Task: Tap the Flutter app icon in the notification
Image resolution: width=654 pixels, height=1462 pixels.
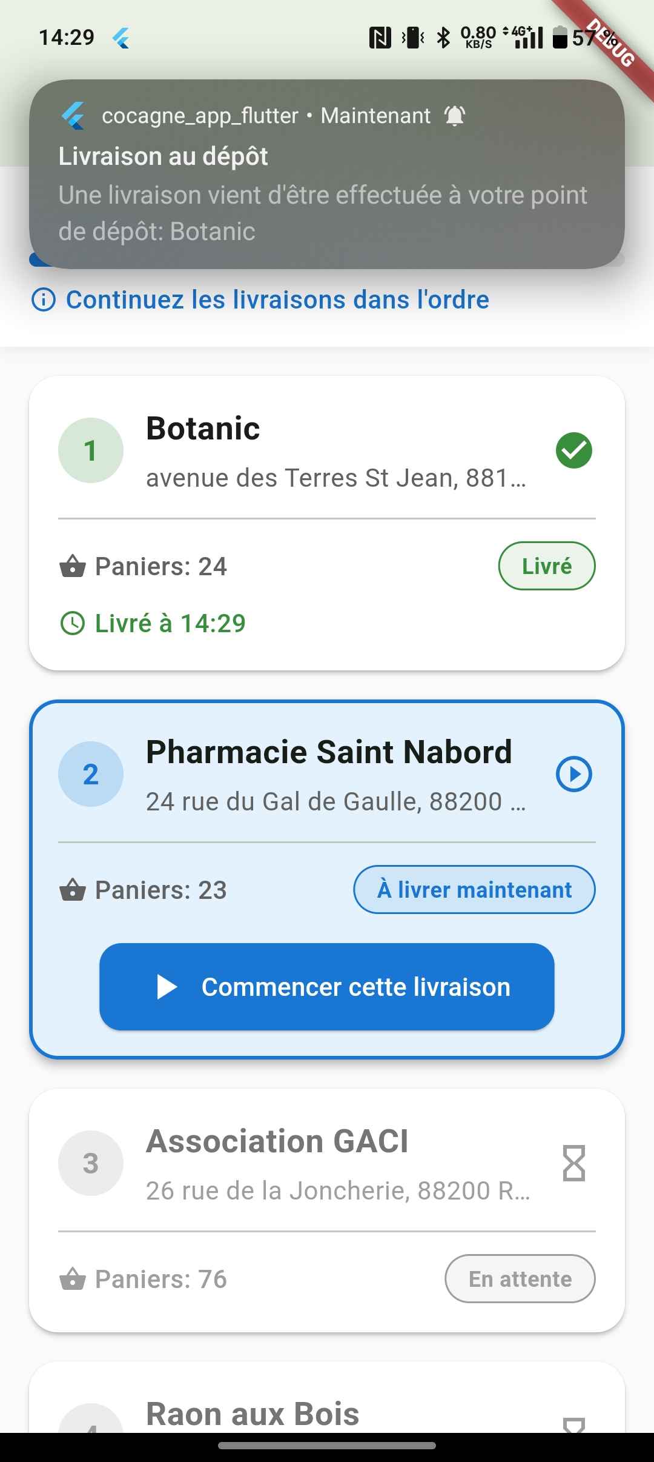Action: pyautogui.click(x=74, y=115)
